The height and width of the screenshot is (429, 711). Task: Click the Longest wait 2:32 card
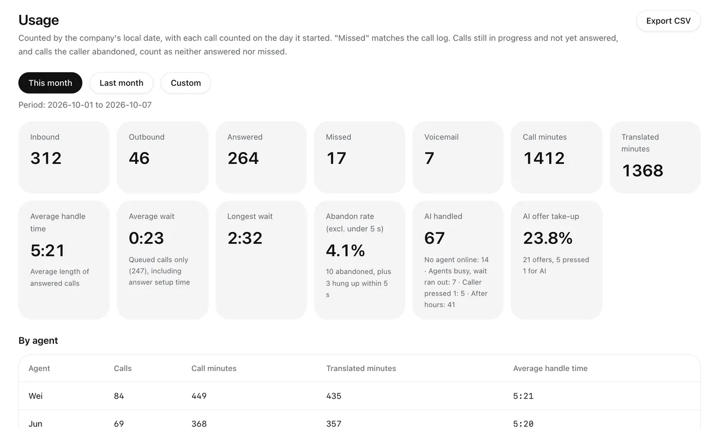[261, 260]
